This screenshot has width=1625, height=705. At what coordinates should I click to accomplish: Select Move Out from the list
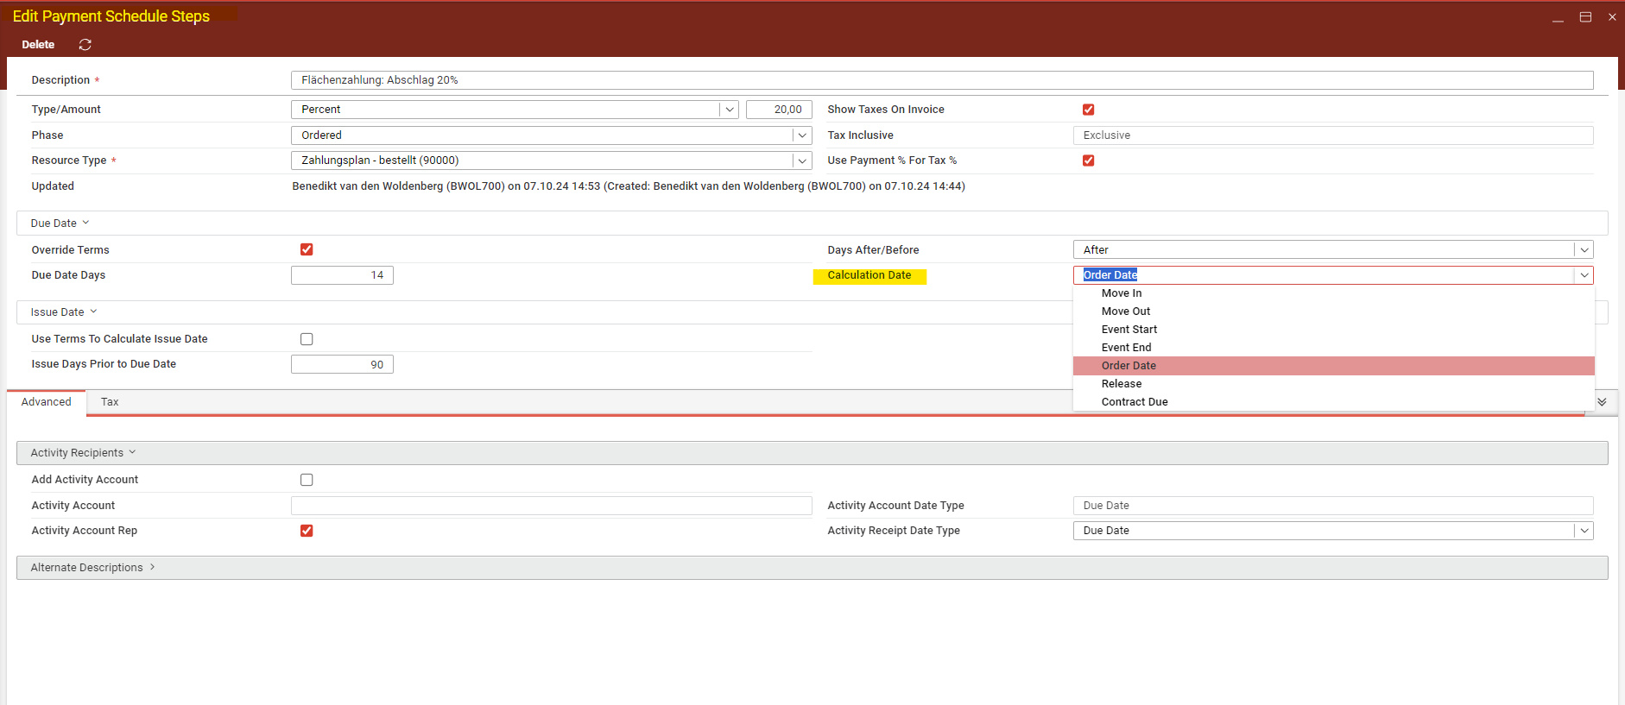coord(1333,312)
